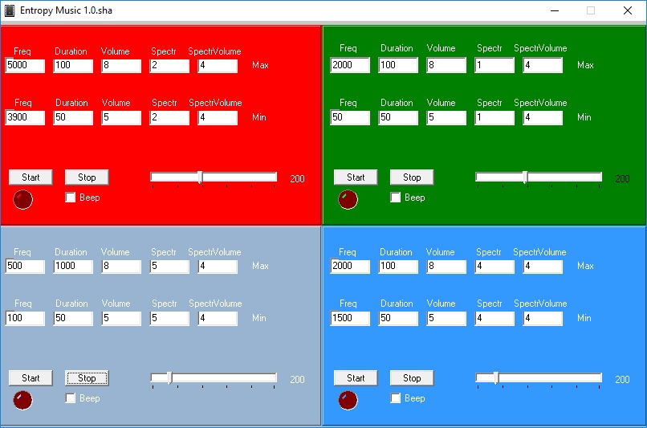Click the Entropy Music title bar app icon
The width and height of the screenshot is (647, 428).
(x=10, y=10)
